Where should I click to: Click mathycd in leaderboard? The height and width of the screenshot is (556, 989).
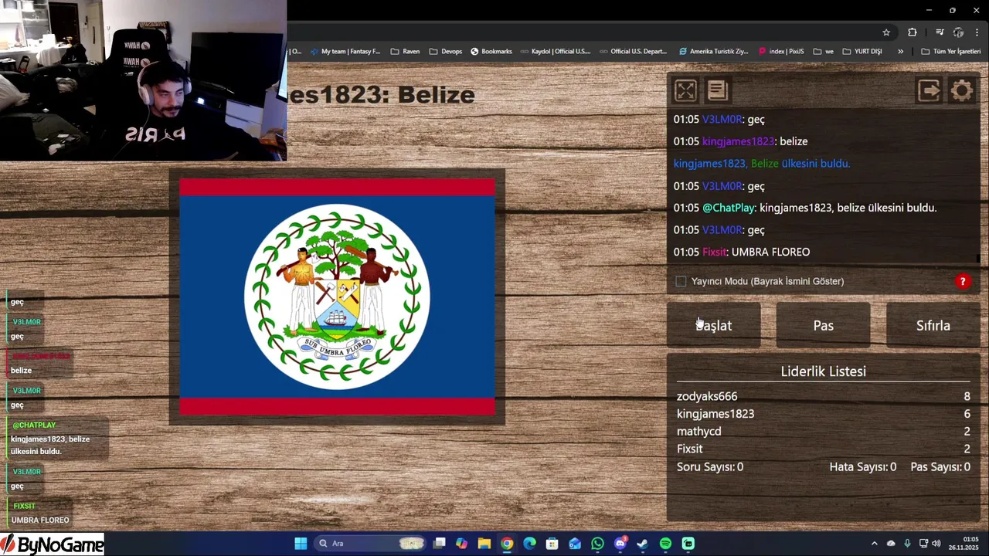698,432
